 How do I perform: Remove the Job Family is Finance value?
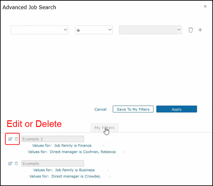click(104, 146)
